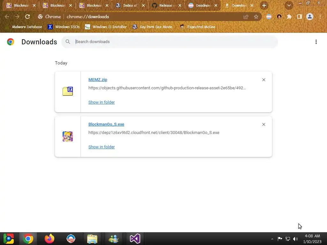
Task: Show BlockmanGo_S.exe in folder
Action: (102, 147)
